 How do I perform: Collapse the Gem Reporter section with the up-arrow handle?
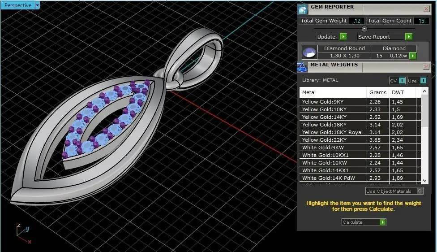pyautogui.click(x=364, y=29)
